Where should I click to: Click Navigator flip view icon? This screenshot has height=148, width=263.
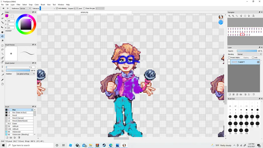coord(253,16)
